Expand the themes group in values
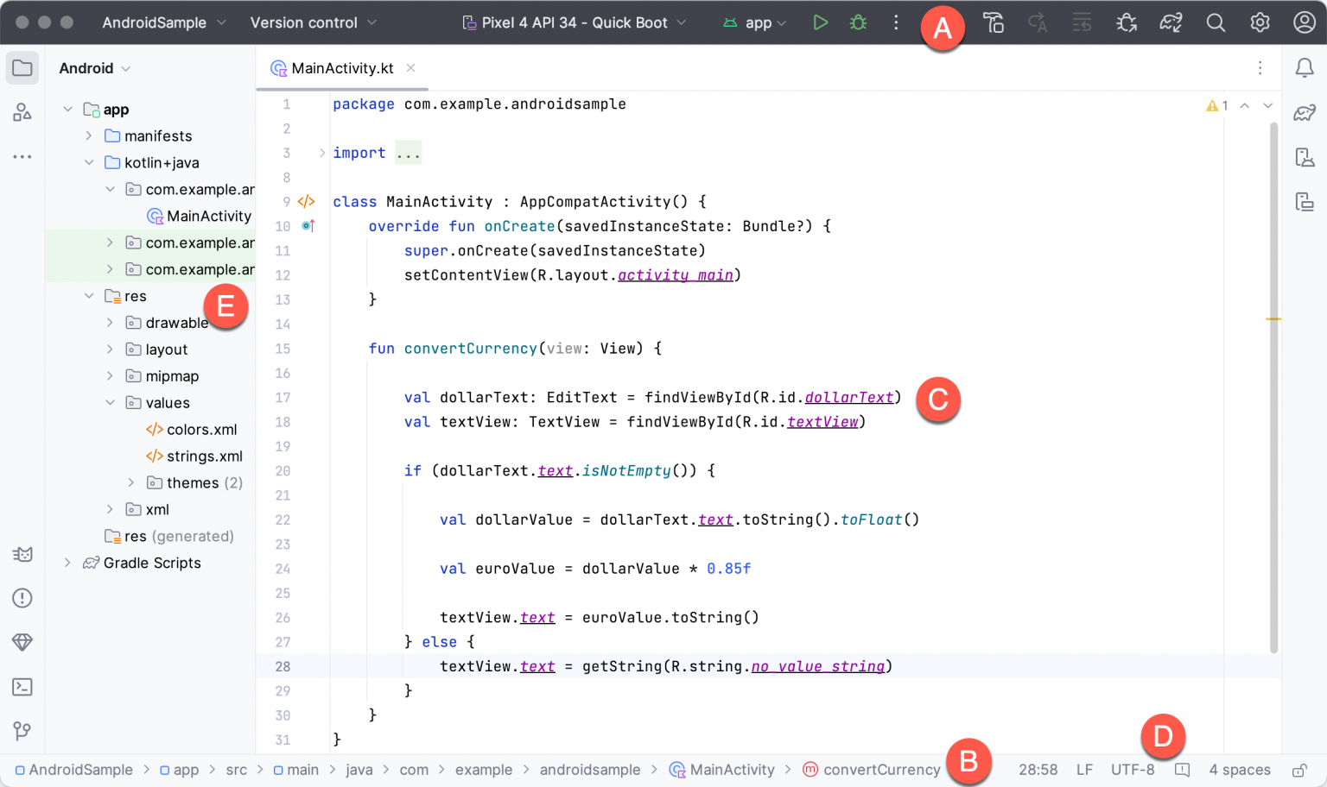The image size is (1327, 787). [130, 482]
